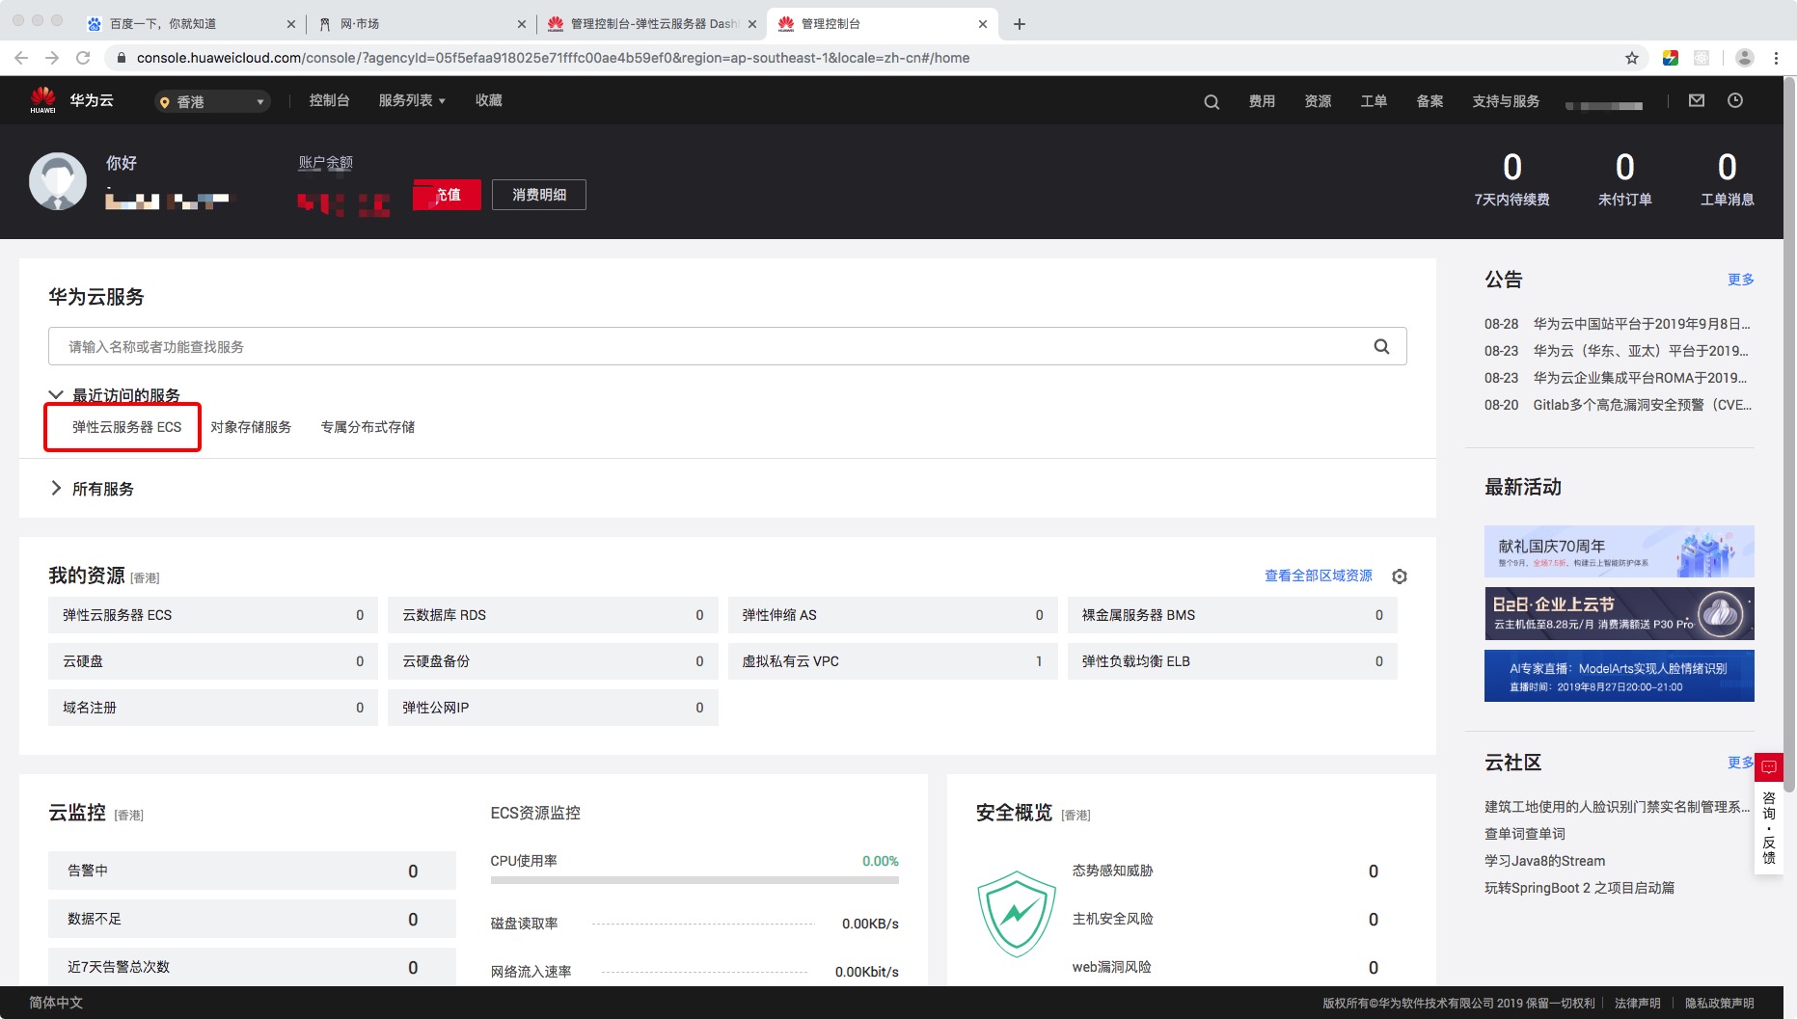Open the search magnifier in the top navigation

pyautogui.click(x=1212, y=101)
